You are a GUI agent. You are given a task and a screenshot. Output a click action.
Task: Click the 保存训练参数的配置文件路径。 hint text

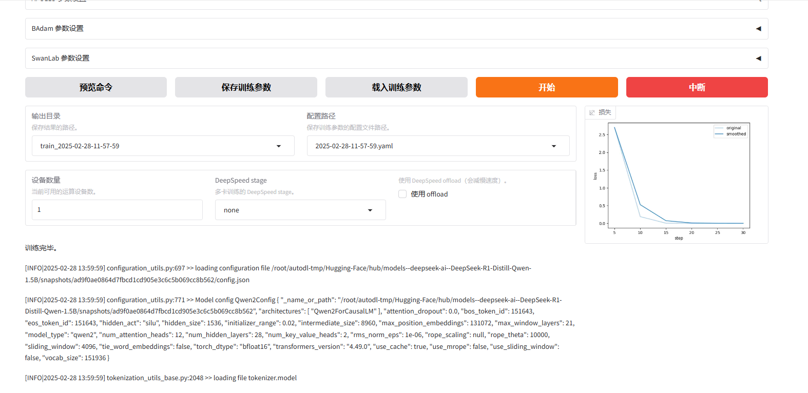348,128
